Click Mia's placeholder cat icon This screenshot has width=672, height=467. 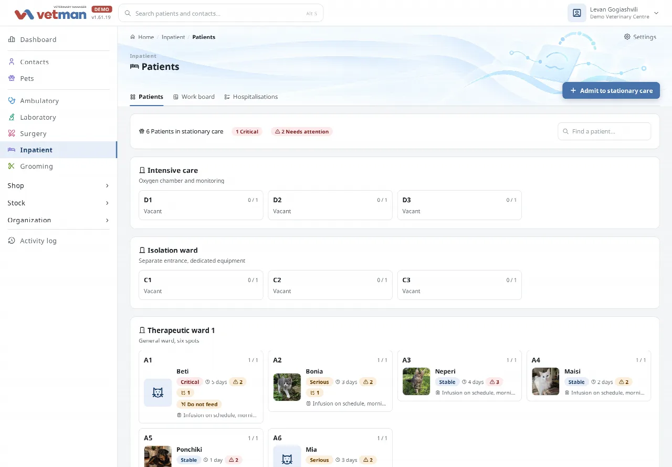pos(287,456)
